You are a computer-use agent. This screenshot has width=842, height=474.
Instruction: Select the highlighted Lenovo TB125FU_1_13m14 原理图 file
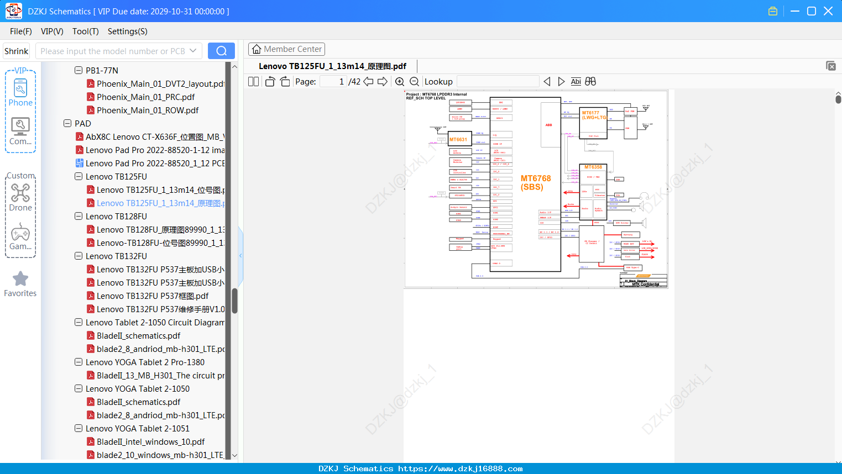click(x=156, y=203)
